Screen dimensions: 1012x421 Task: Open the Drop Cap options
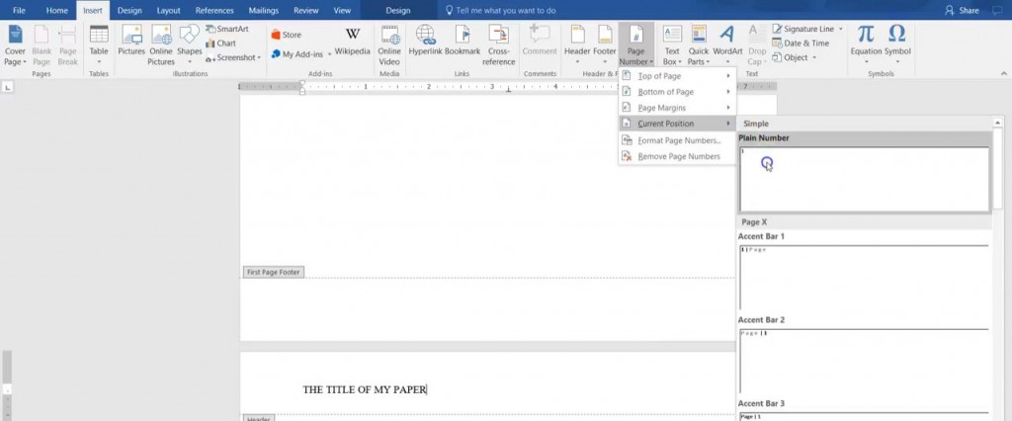(756, 45)
